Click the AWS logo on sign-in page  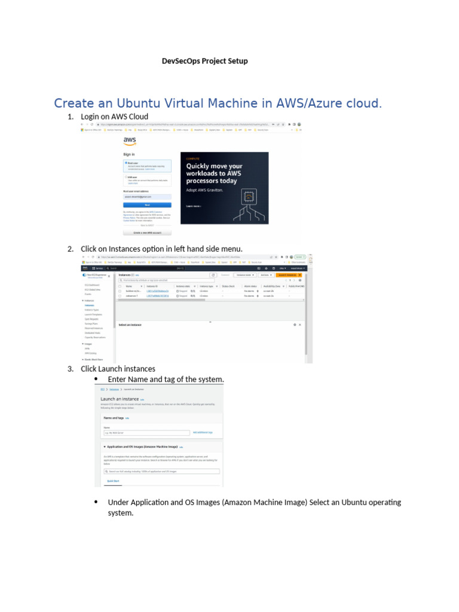pyautogui.click(x=130, y=141)
